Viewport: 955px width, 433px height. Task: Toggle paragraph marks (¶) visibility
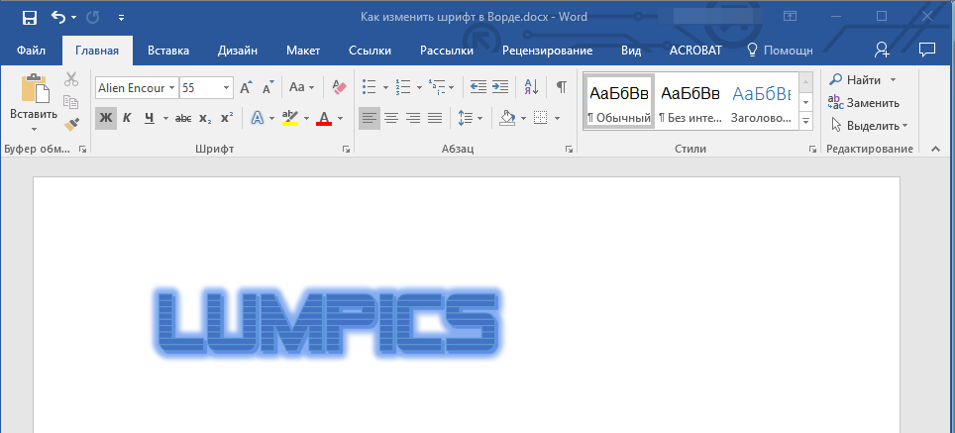pos(561,87)
